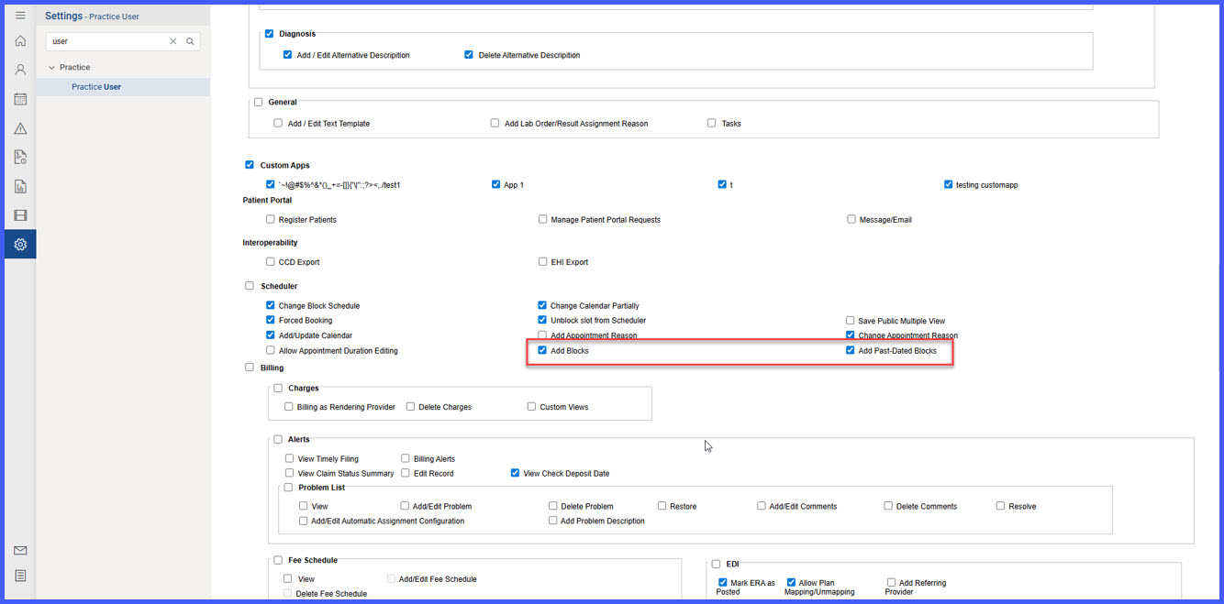
Task: Check the Charges group checkbox
Action: (278, 388)
